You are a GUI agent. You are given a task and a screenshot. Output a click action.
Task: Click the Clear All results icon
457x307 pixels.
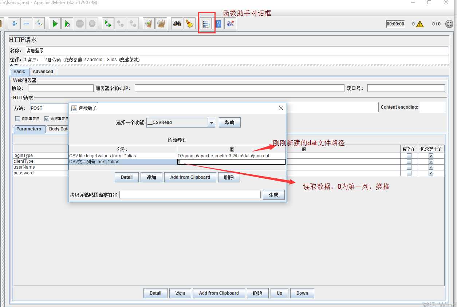point(161,24)
